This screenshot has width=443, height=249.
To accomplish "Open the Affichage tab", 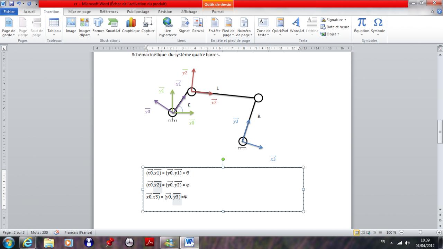I will tap(189, 12).
